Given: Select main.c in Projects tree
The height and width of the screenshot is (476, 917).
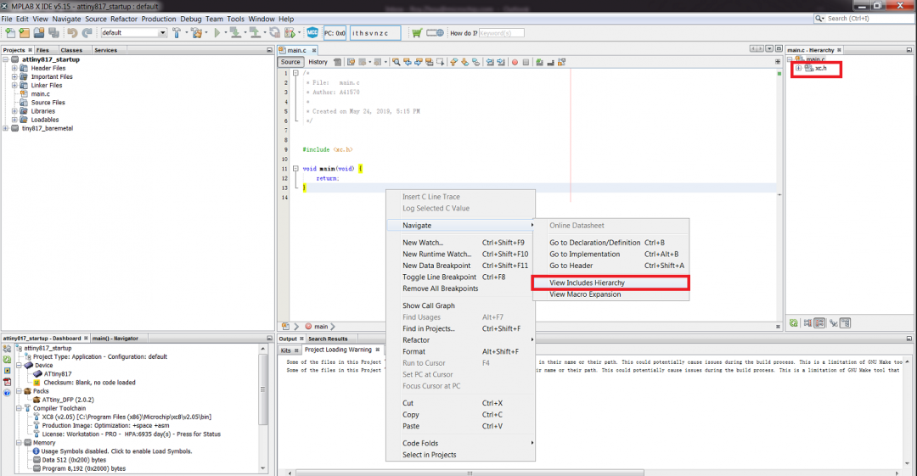Looking at the screenshot, I should [41, 93].
